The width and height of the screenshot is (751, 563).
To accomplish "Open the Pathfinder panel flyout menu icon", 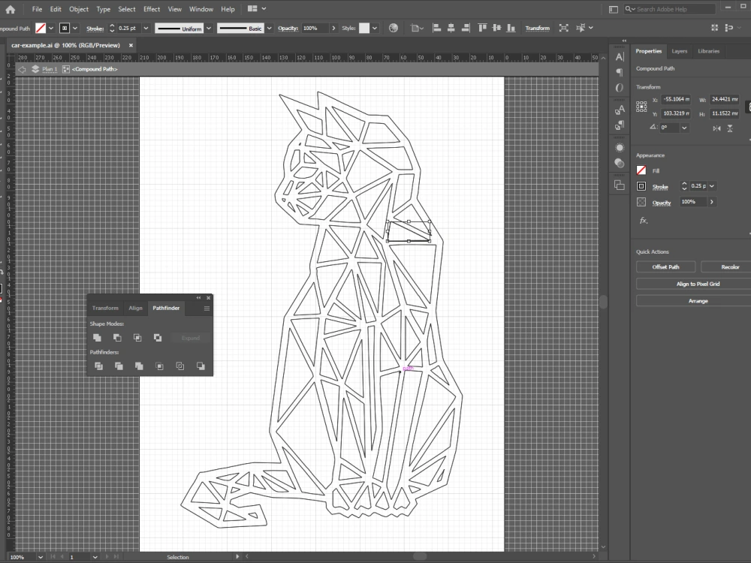I will (207, 309).
